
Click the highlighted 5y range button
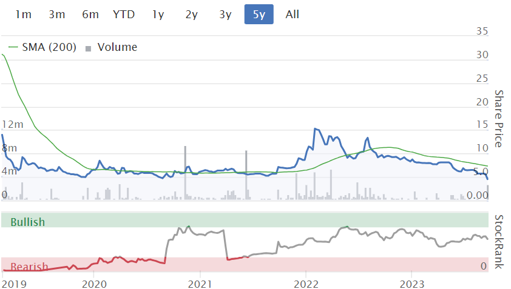259,14
